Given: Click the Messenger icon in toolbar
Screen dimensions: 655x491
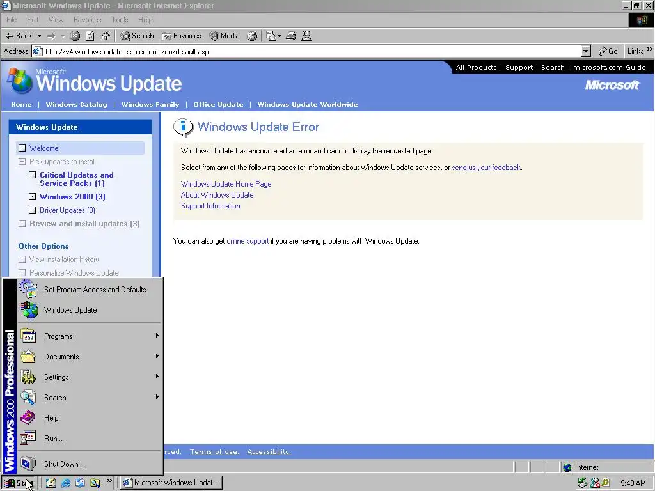Looking at the screenshot, I should pyautogui.click(x=306, y=36).
